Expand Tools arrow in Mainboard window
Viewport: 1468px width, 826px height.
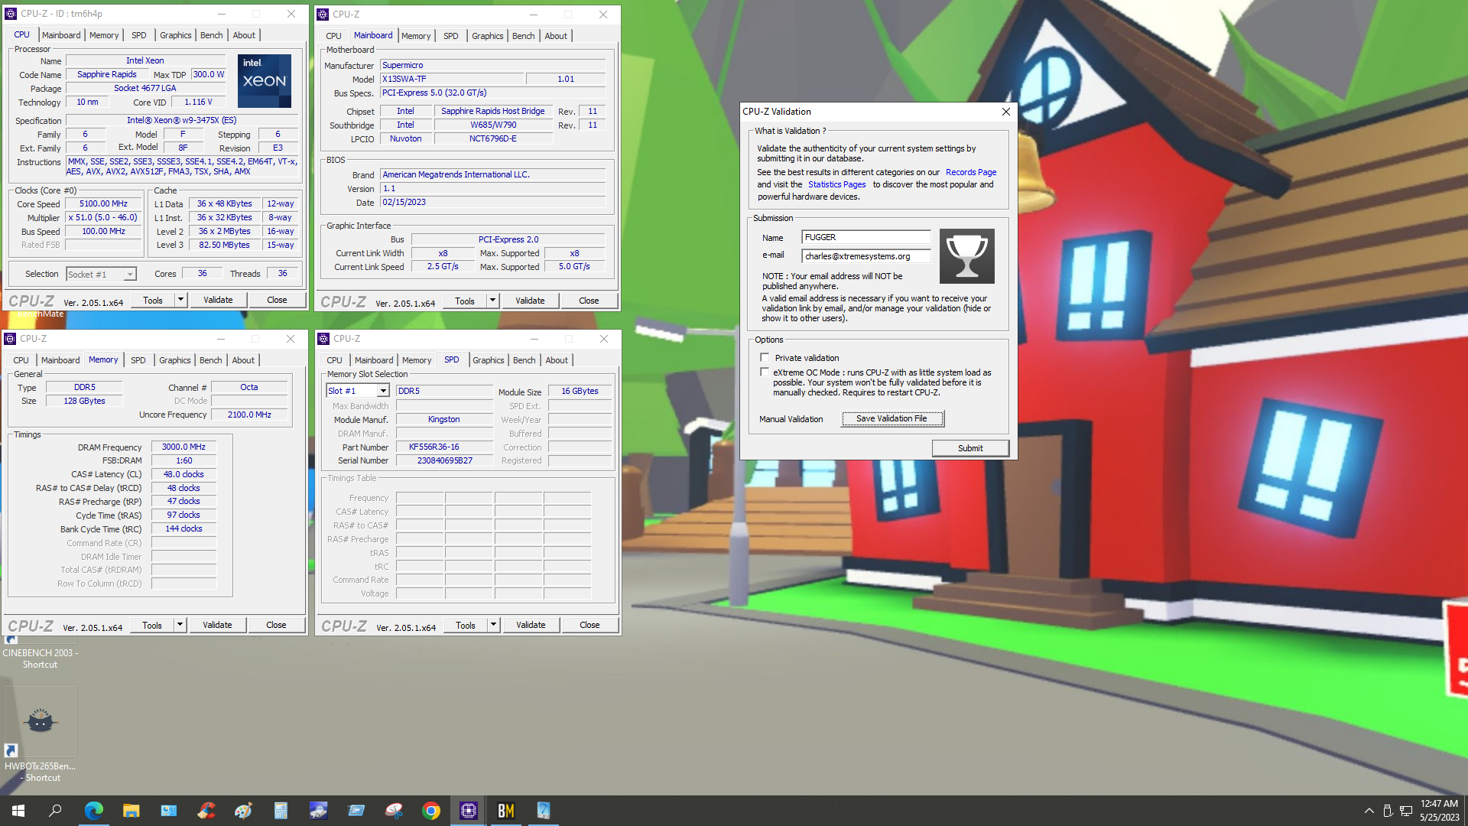point(492,301)
